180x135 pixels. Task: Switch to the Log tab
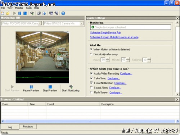pyautogui.click(x=10, y=127)
